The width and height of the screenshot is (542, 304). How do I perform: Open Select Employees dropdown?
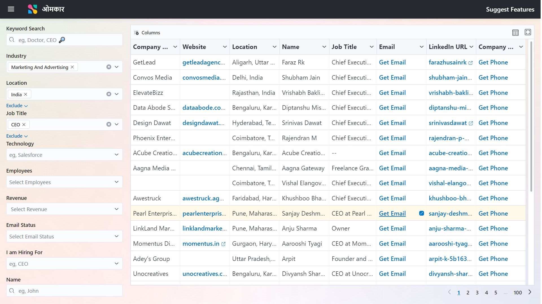point(64,182)
